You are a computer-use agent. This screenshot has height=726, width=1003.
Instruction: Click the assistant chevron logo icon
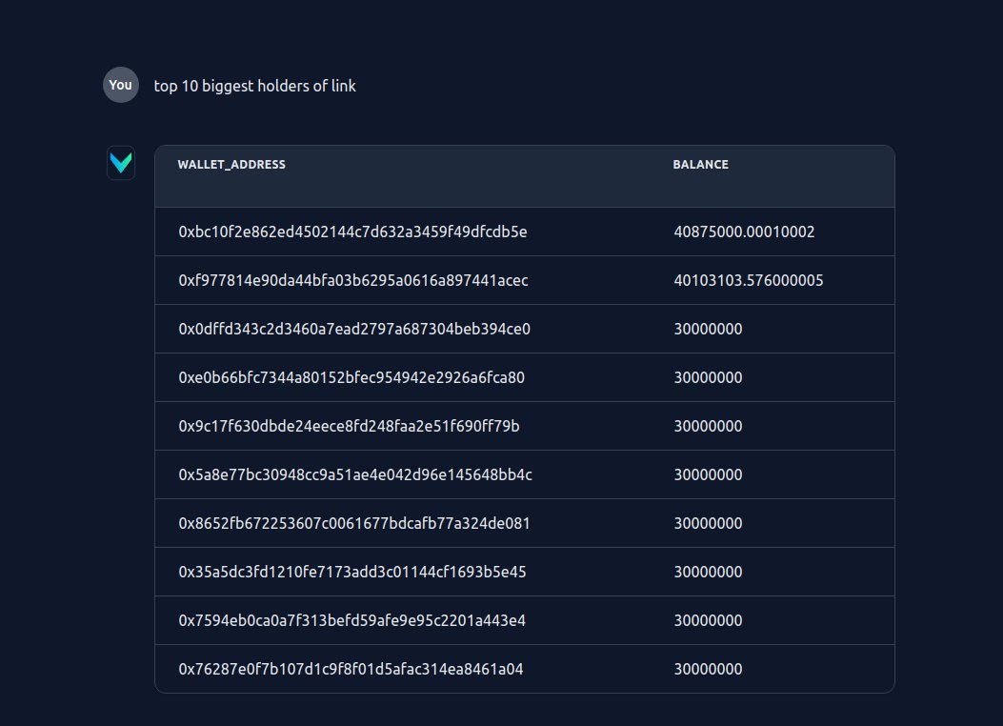121,163
